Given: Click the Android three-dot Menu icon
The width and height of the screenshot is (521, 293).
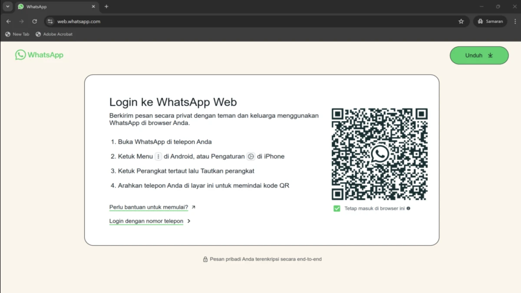Looking at the screenshot, I should 158,157.
